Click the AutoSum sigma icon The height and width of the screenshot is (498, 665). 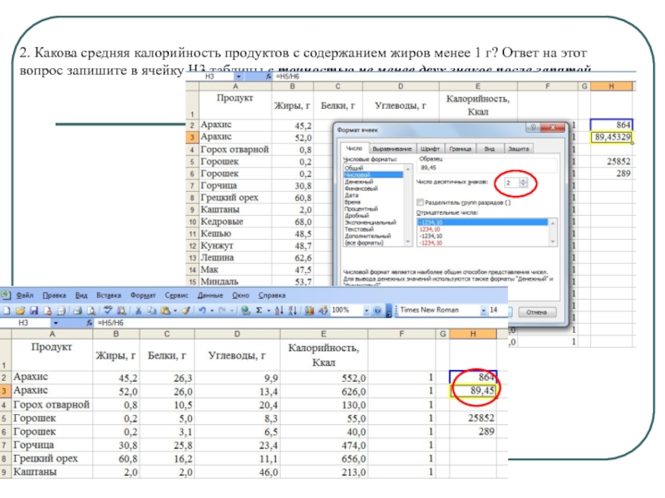point(259,310)
